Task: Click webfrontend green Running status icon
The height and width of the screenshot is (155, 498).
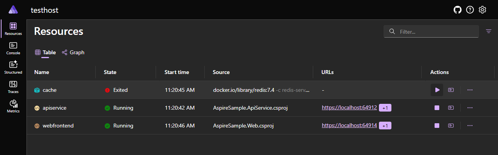Action: pyautogui.click(x=107, y=126)
